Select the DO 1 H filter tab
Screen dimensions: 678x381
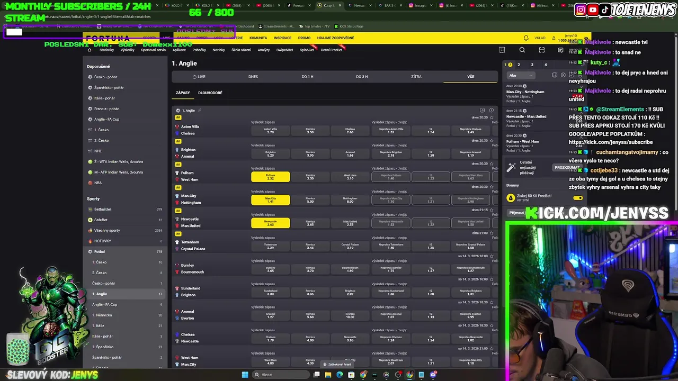click(x=307, y=76)
